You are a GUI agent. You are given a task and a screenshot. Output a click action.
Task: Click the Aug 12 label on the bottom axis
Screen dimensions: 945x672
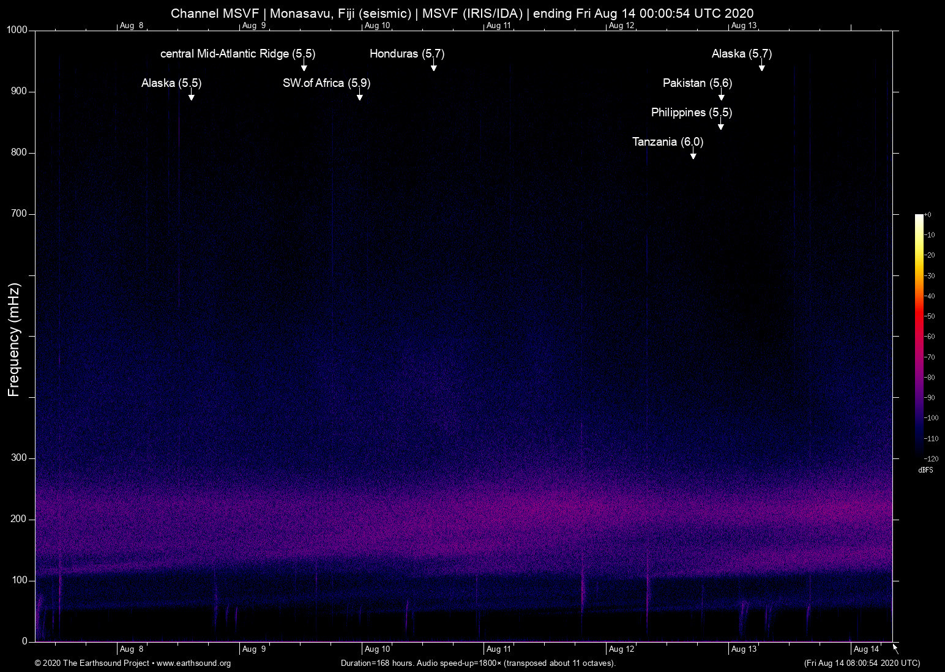point(621,649)
